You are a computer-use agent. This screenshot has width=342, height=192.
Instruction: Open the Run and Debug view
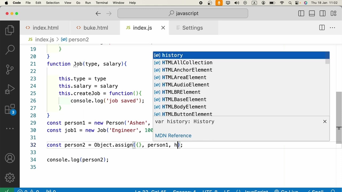[10, 89]
